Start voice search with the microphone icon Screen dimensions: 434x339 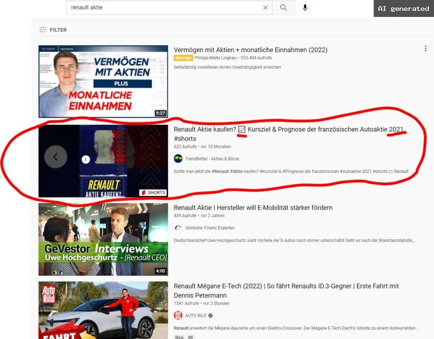click(305, 8)
